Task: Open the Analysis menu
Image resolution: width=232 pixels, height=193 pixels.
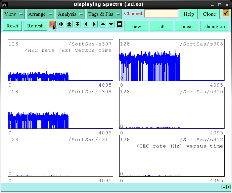Action: click(x=71, y=14)
